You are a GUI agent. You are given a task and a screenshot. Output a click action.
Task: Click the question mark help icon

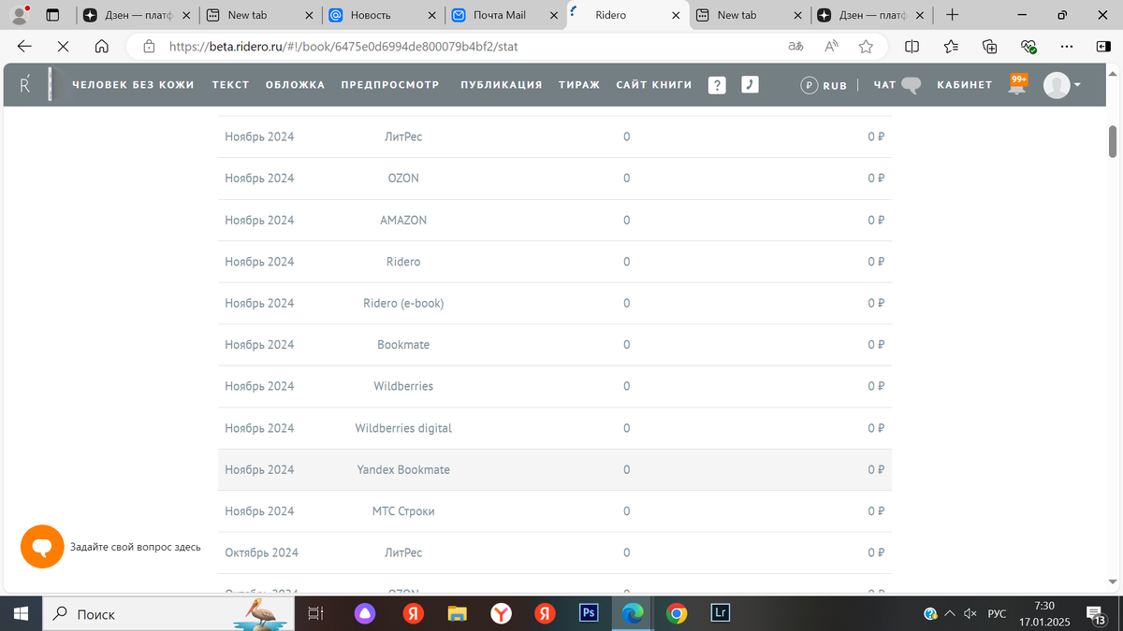click(x=717, y=85)
